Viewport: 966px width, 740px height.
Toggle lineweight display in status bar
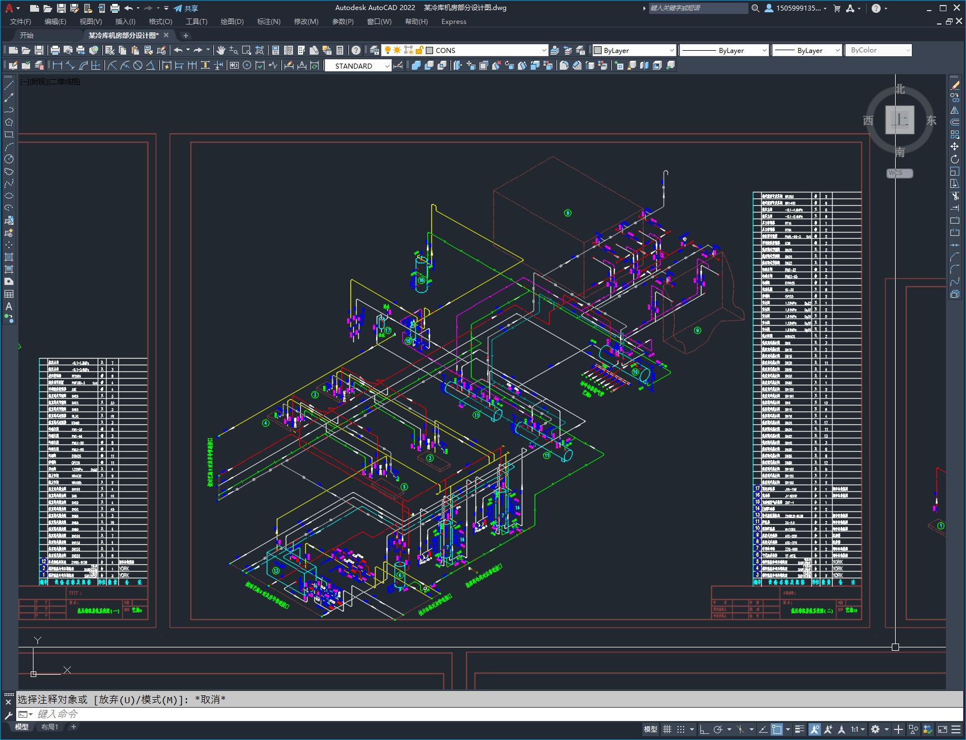[x=800, y=729]
